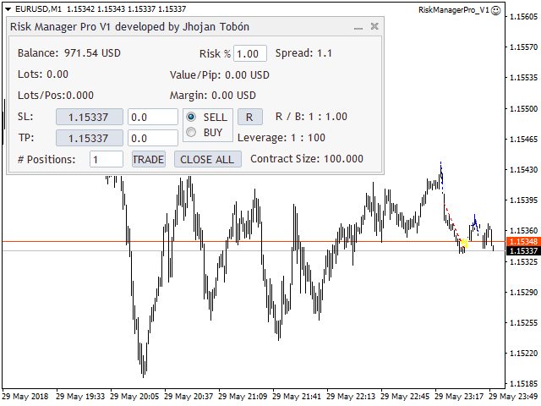541x406 pixels.
Task: Minimize the Risk Manager Pro panel
Action: [358, 27]
